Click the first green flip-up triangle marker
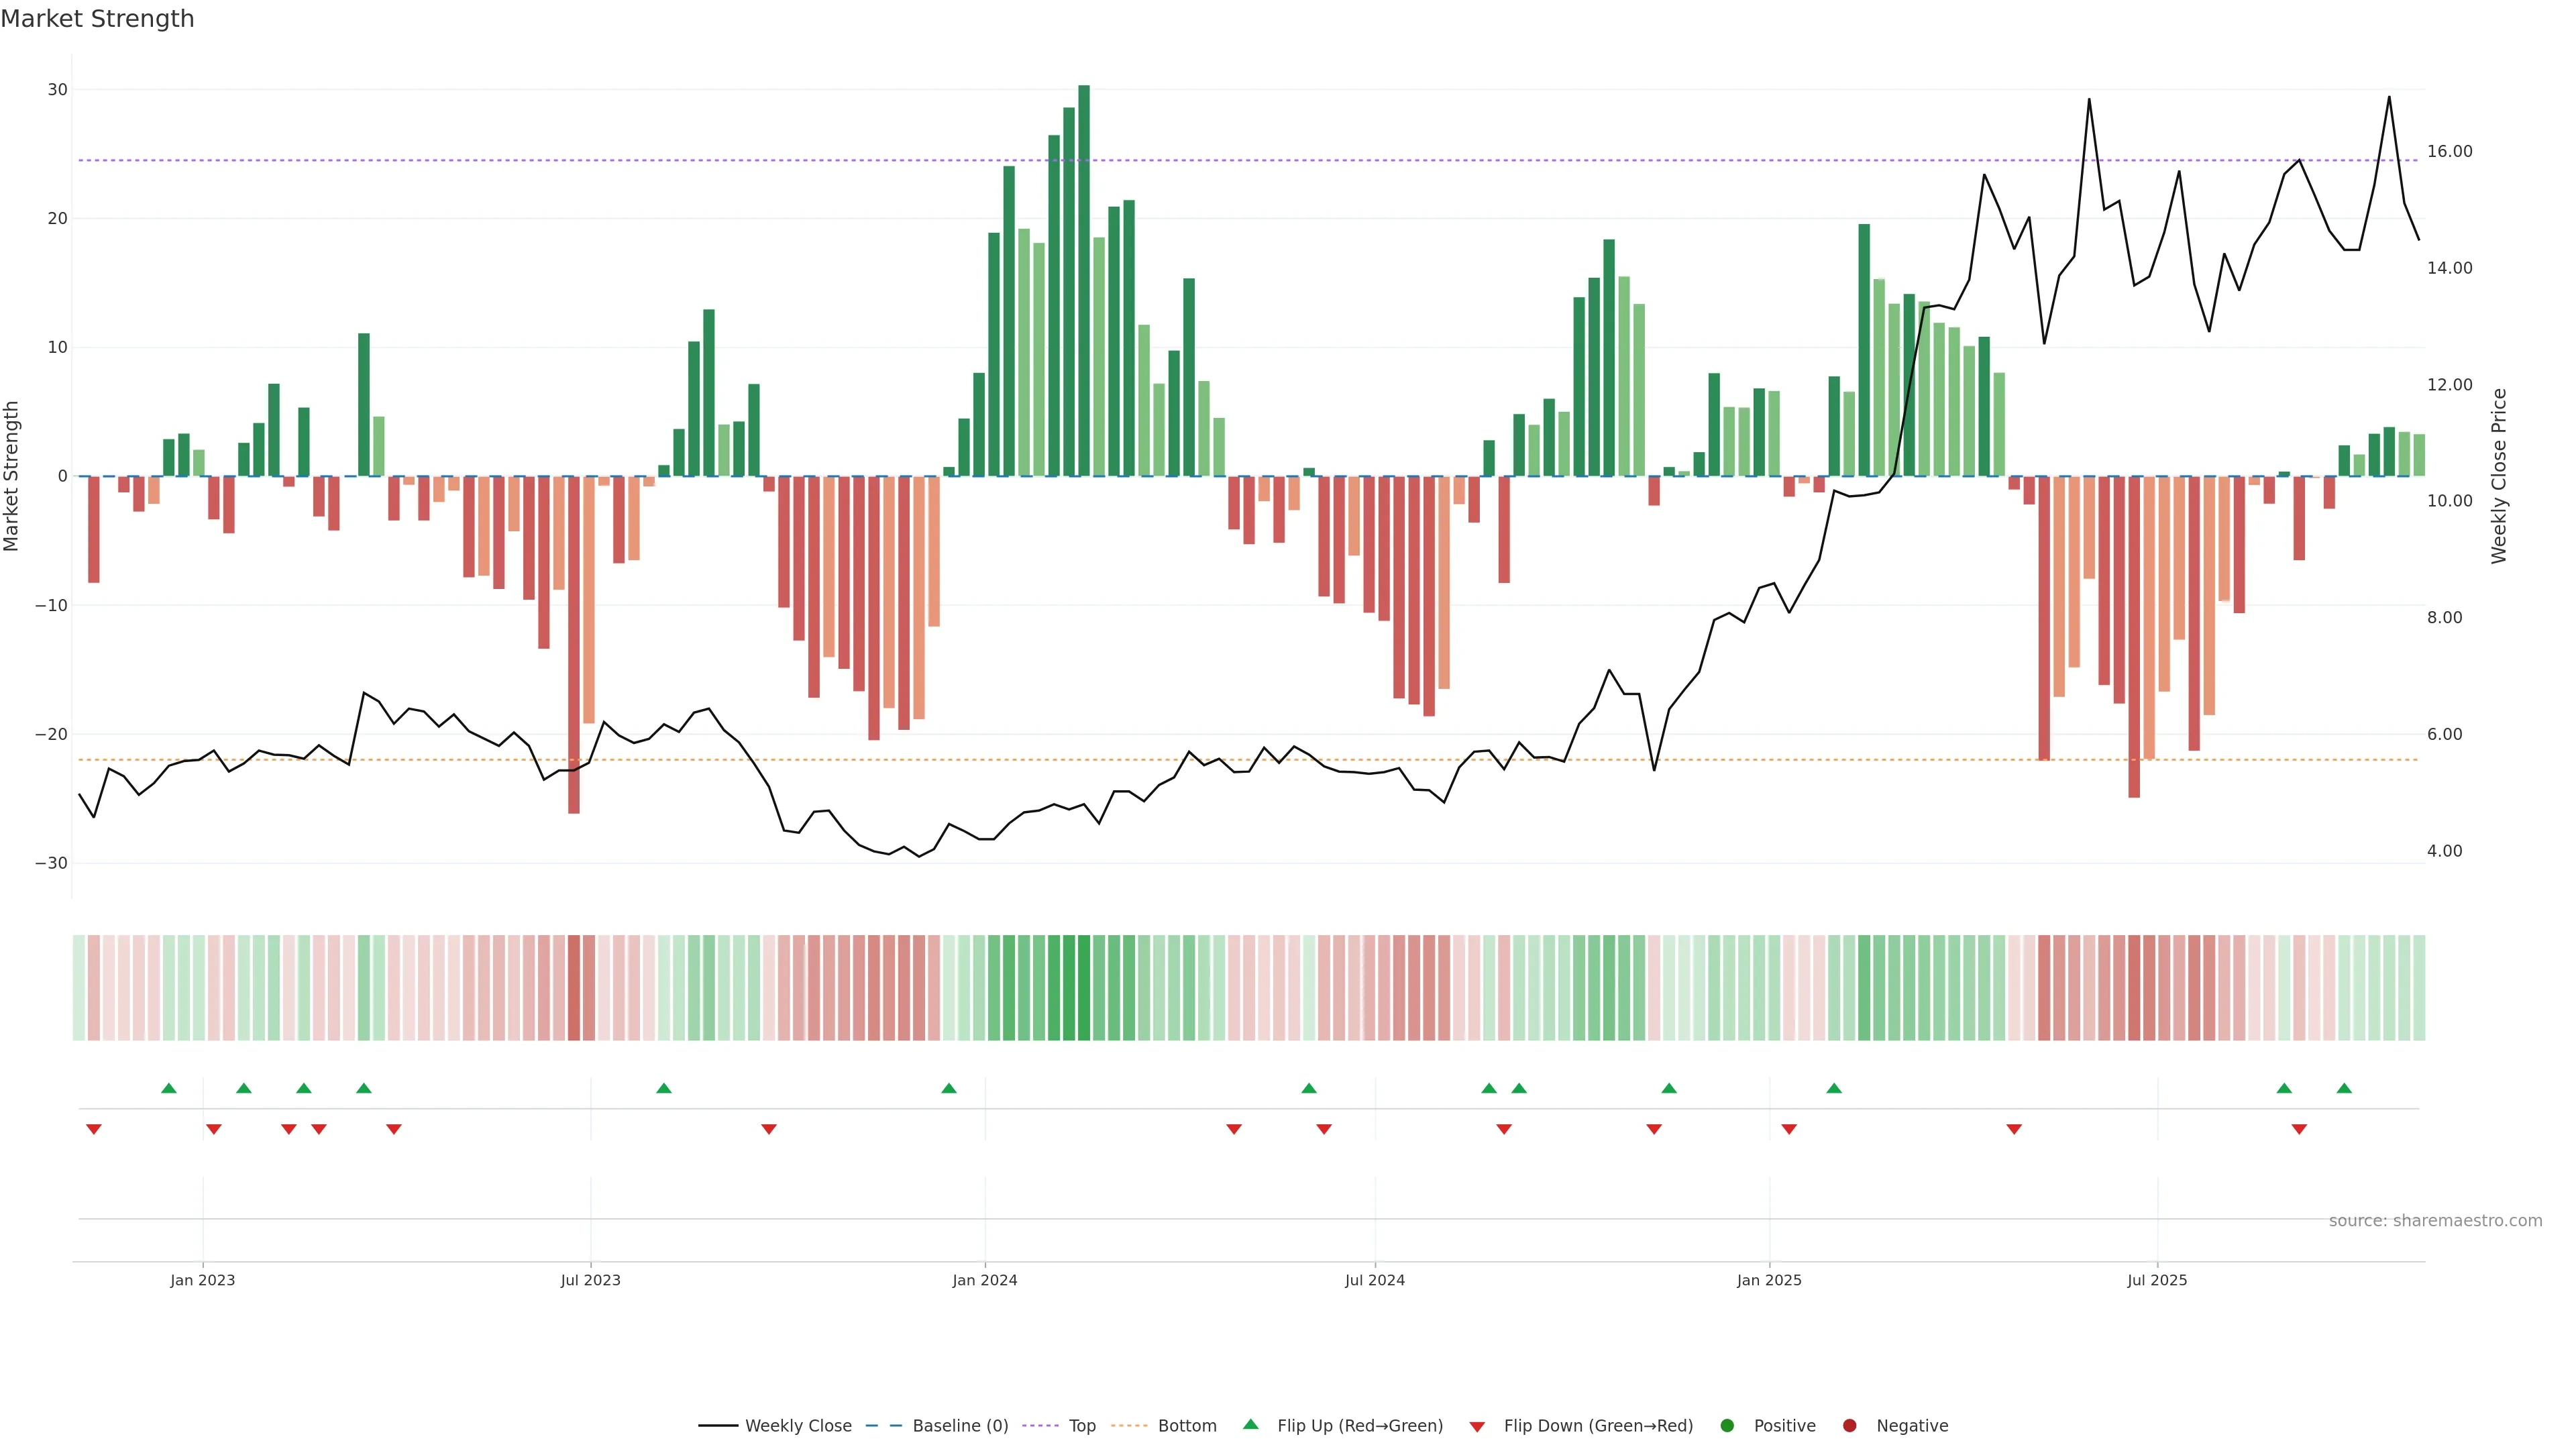The height and width of the screenshot is (1449, 2576). (x=169, y=1088)
